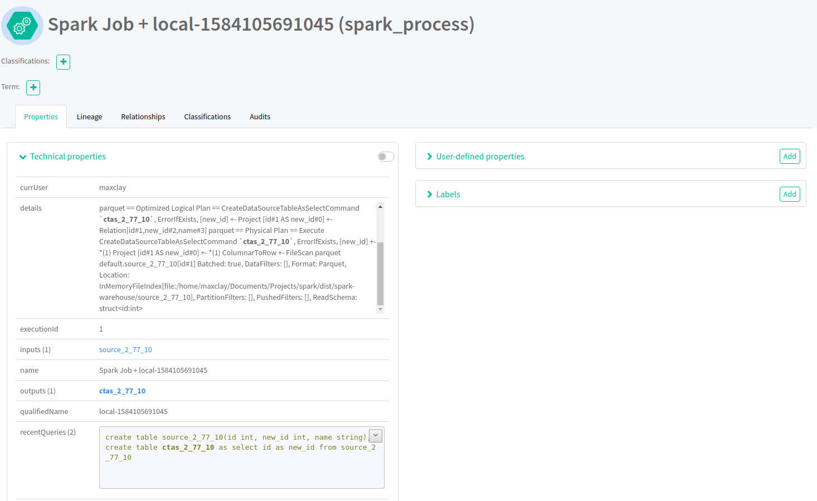
Task: Click the page title Spark Job heading
Action: (x=261, y=25)
